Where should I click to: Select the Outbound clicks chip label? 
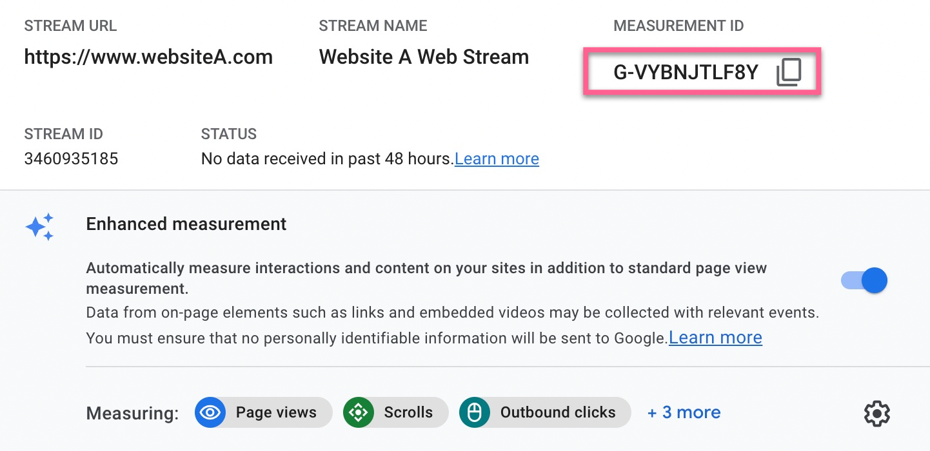pyautogui.click(x=558, y=412)
